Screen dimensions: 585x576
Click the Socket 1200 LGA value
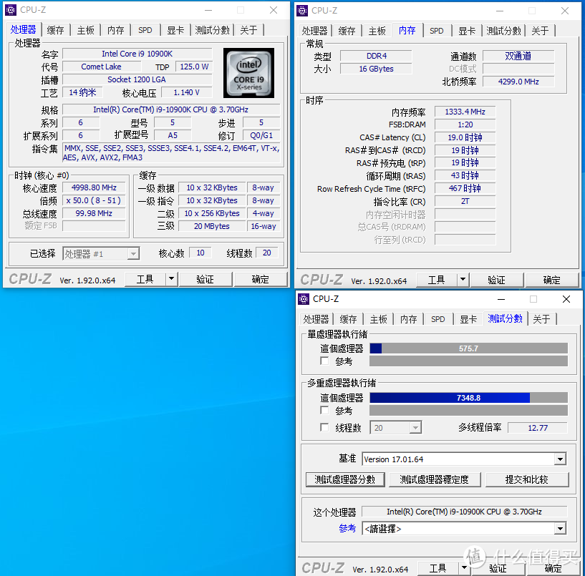(x=137, y=79)
